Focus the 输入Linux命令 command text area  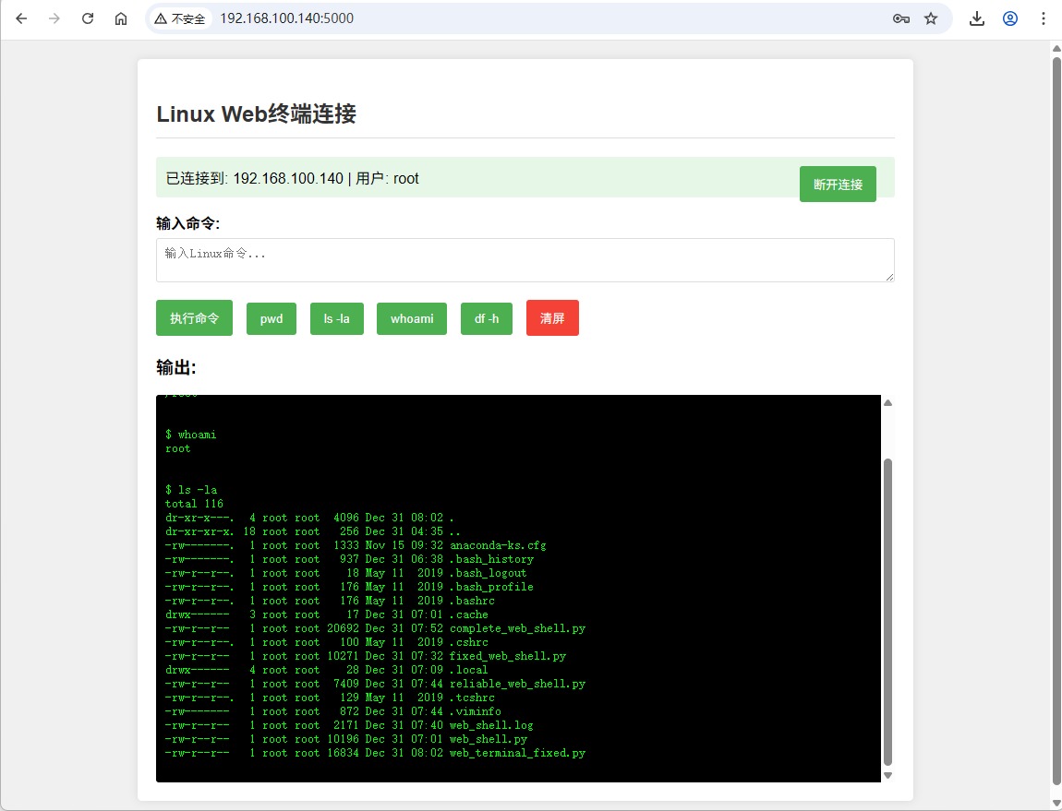525,260
